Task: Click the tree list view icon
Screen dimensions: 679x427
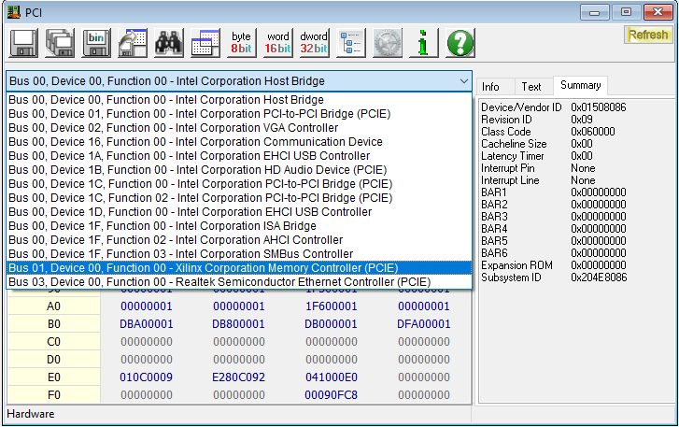Action: pyautogui.click(x=351, y=43)
